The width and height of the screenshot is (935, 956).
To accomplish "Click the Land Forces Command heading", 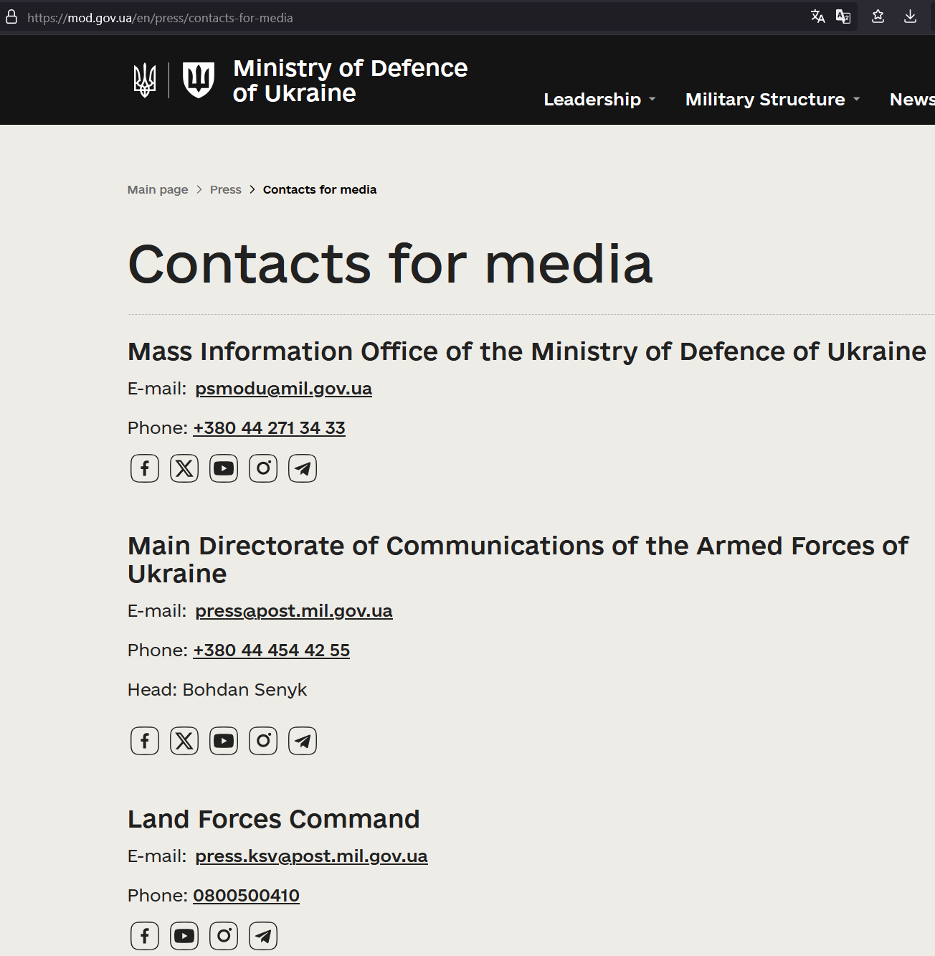I will (x=273, y=819).
